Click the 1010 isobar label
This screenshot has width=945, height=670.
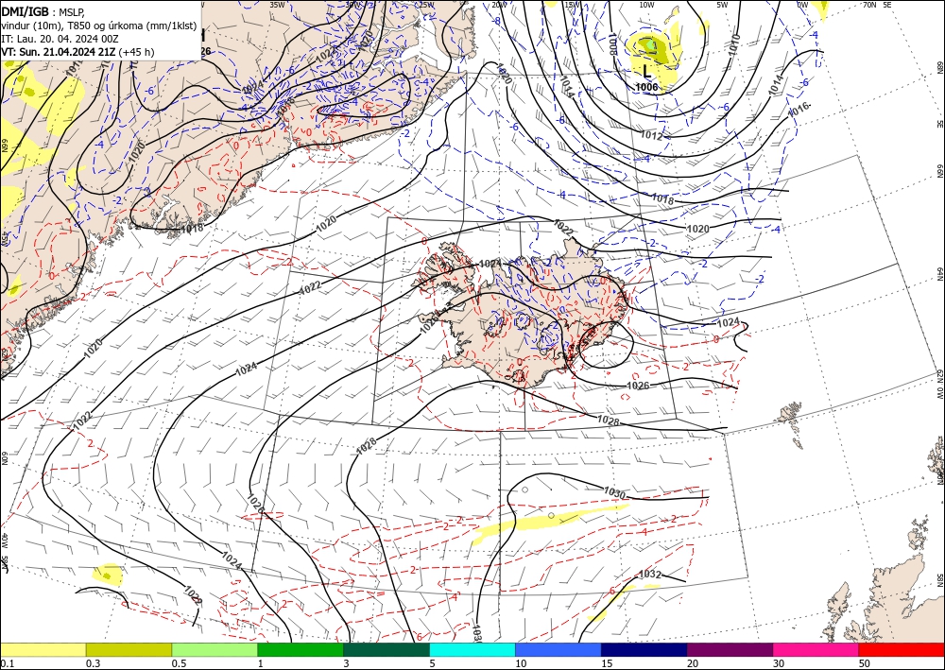pyautogui.click(x=734, y=44)
